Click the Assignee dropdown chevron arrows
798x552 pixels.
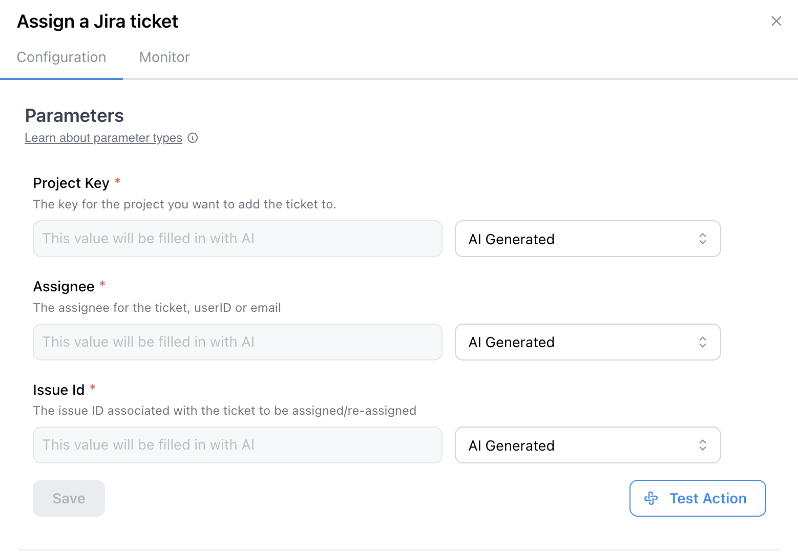tap(703, 342)
